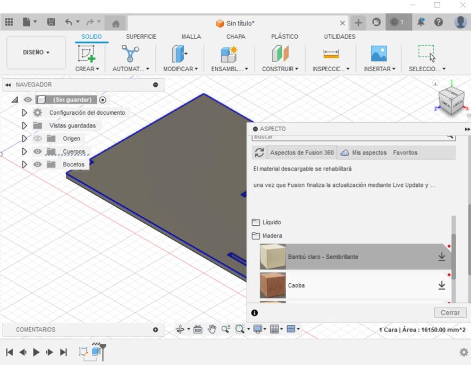
Task: Click the Aspecto info icon
Action: click(x=255, y=313)
